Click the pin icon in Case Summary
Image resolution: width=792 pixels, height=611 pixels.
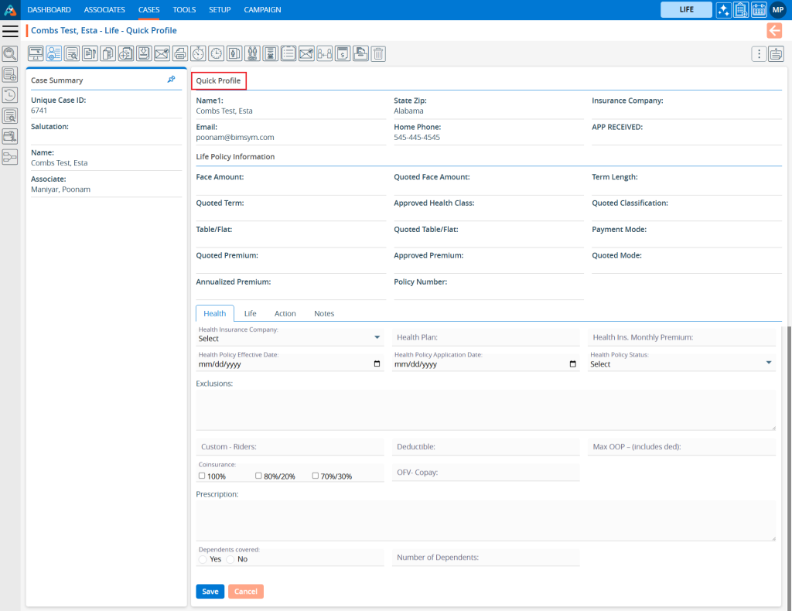click(x=171, y=80)
